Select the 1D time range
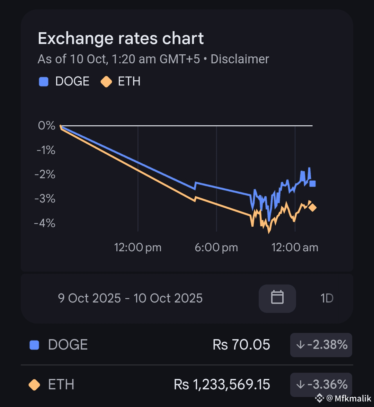 [x=327, y=298]
